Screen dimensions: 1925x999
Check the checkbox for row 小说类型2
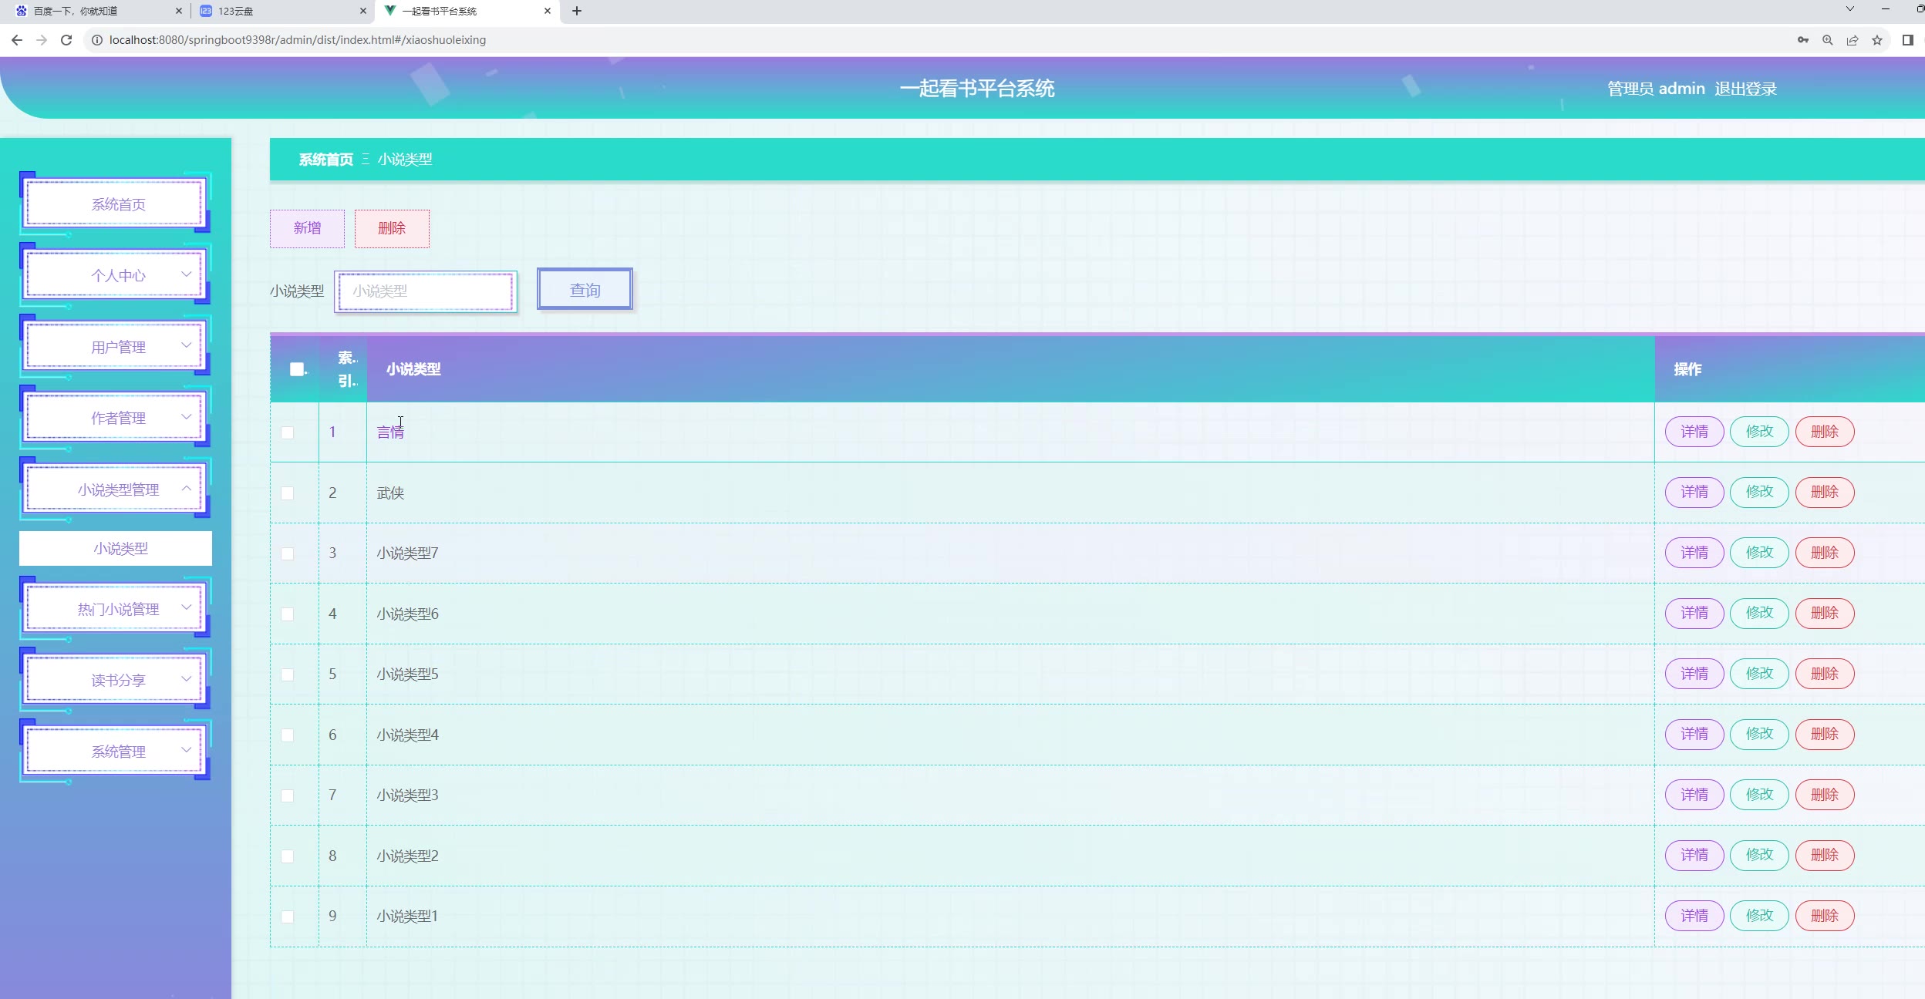[x=288, y=856]
